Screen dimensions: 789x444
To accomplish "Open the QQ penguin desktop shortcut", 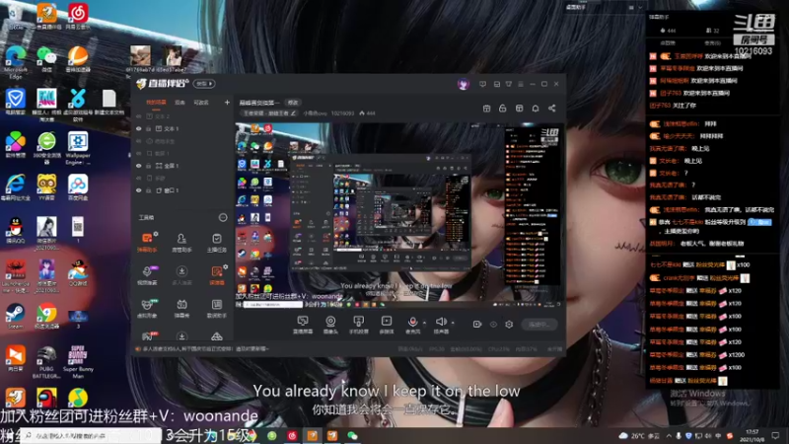I will [15, 231].
